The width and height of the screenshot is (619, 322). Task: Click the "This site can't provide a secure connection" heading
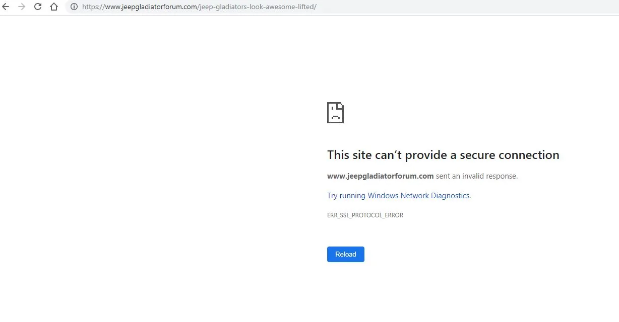tap(443, 155)
